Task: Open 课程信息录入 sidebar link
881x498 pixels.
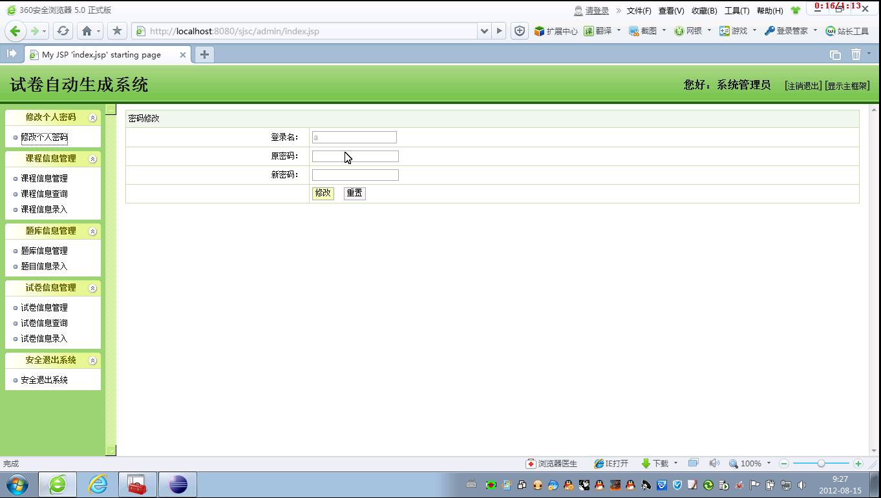Action: pos(44,209)
